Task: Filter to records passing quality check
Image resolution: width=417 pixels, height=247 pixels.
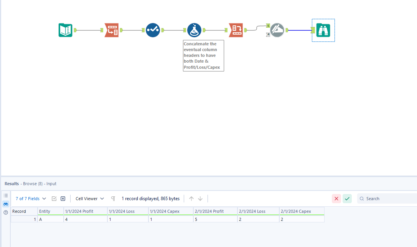Action: coord(347,198)
